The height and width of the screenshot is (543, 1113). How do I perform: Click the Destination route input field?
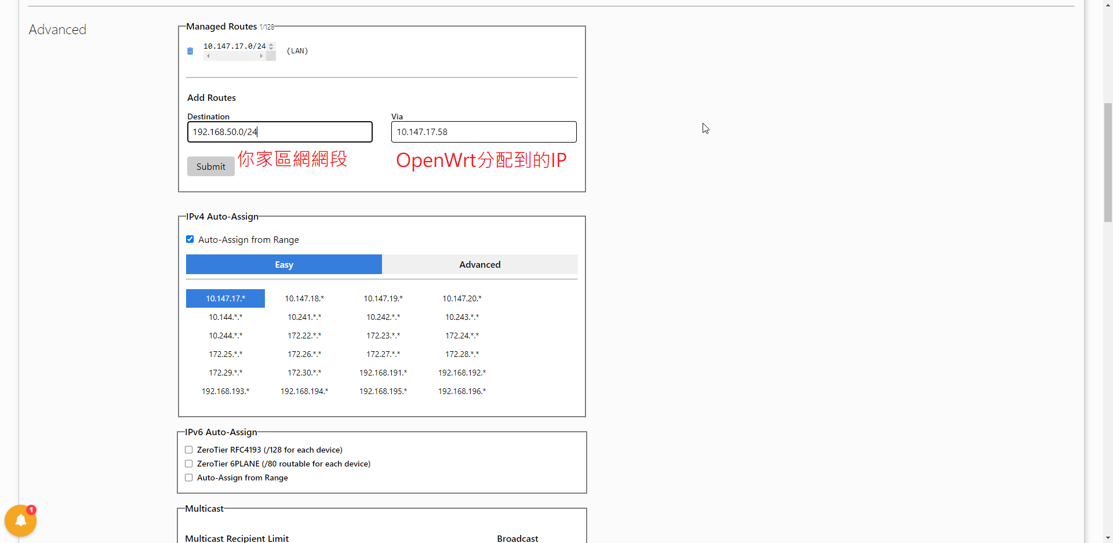279,132
